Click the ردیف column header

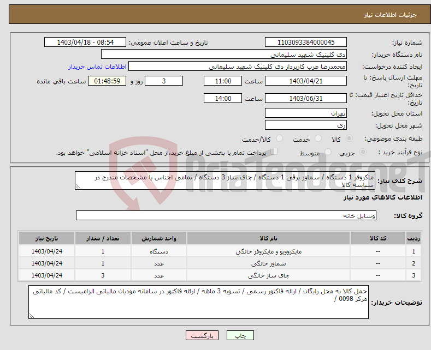pos(414,238)
